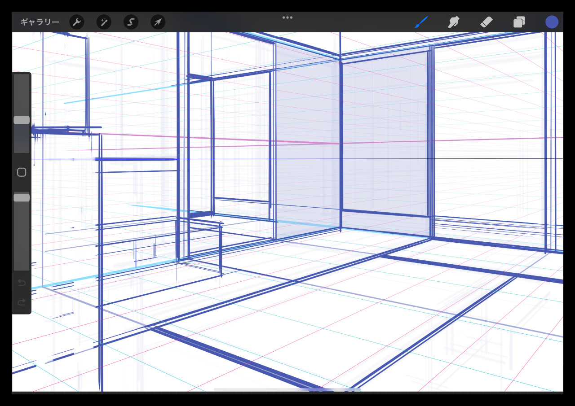Viewport: 575px width, 406px height.
Task: Open the Actions wrench menu
Action: [77, 22]
